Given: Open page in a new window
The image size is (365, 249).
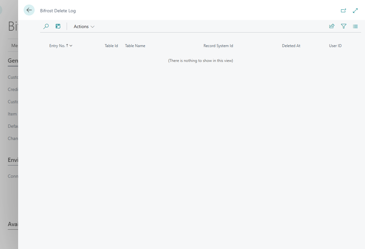Looking at the screenshot, I should click(x=343, y=11).
